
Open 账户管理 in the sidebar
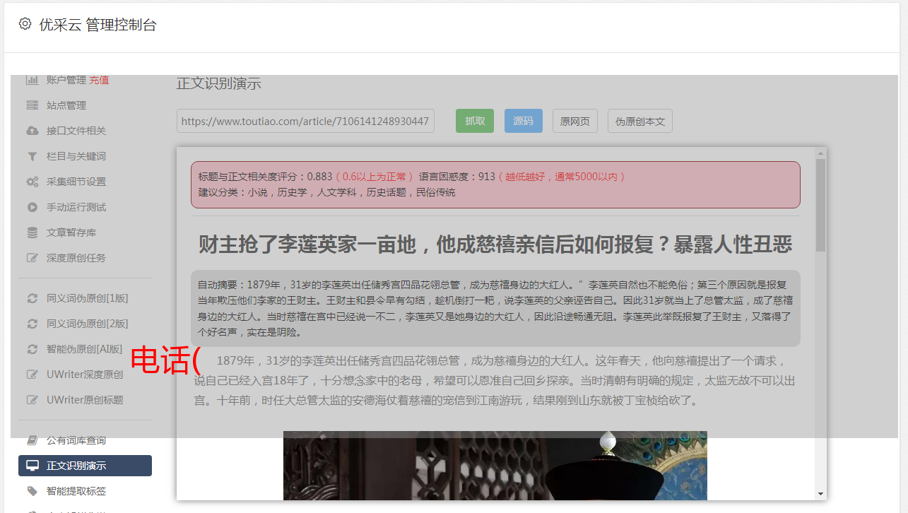coord(66,80)
